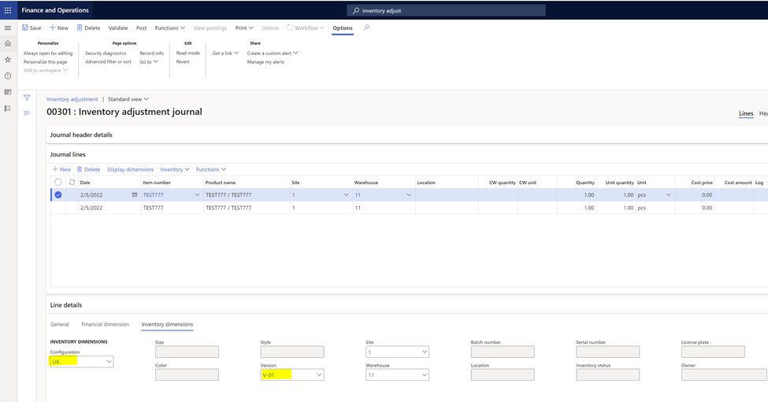768x402 pixels.
Task: Open the Unit pcs dropdown
Action: click(x=668, y=194)
